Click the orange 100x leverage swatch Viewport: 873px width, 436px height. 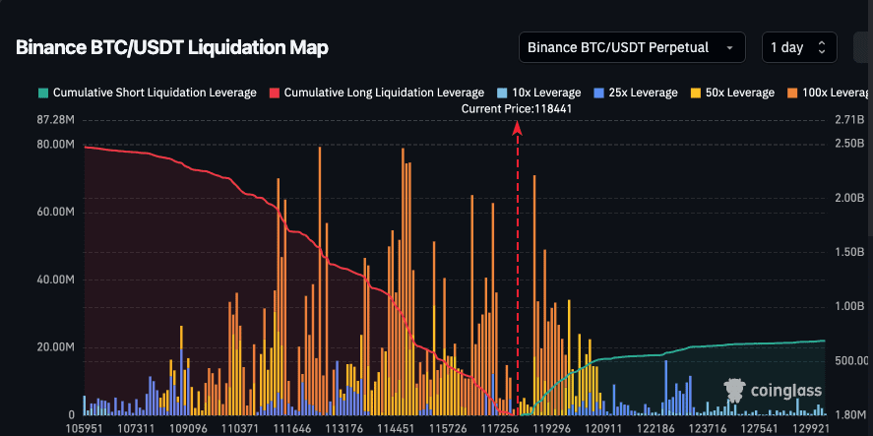point(793,93)
